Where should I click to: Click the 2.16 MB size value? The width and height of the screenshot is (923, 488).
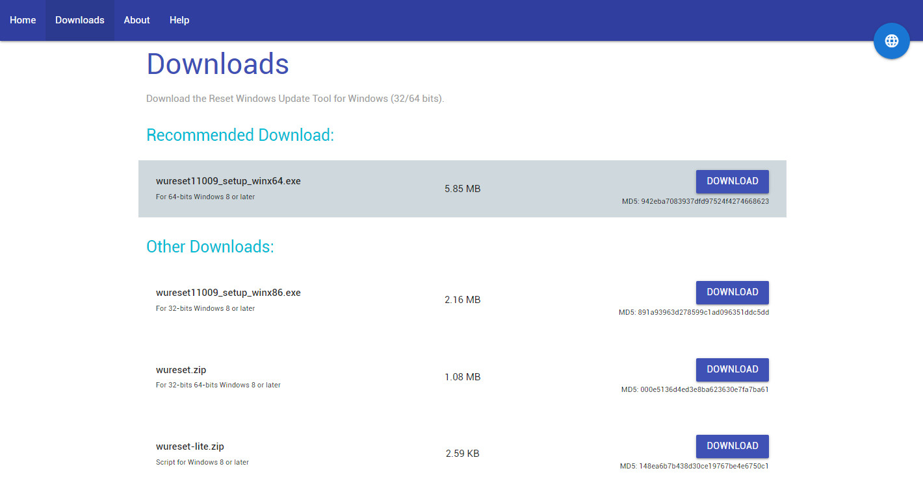point(463,300)
